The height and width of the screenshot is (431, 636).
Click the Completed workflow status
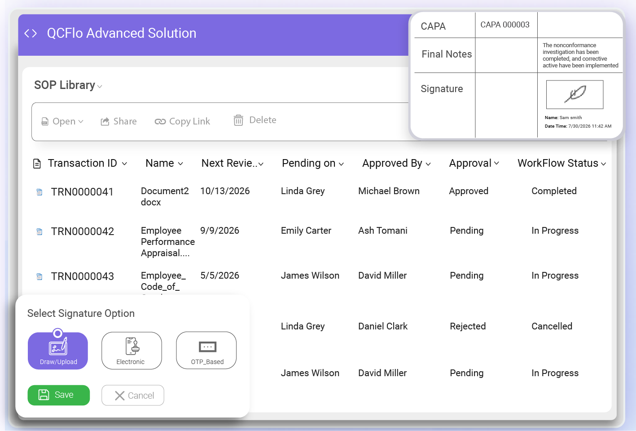(554, 191)
